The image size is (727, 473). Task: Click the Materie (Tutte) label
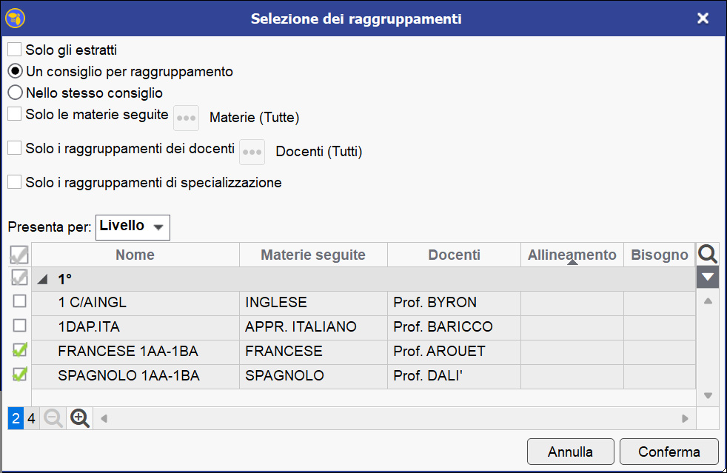pyautogui.click(x=254, y=117)
